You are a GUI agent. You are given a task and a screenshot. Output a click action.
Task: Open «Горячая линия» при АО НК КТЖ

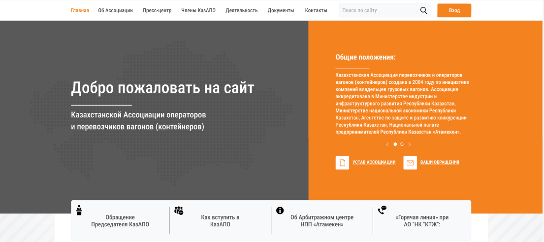click(x=422, y=221)
